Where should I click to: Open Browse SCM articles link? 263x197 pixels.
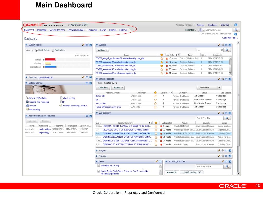[38, 98]
